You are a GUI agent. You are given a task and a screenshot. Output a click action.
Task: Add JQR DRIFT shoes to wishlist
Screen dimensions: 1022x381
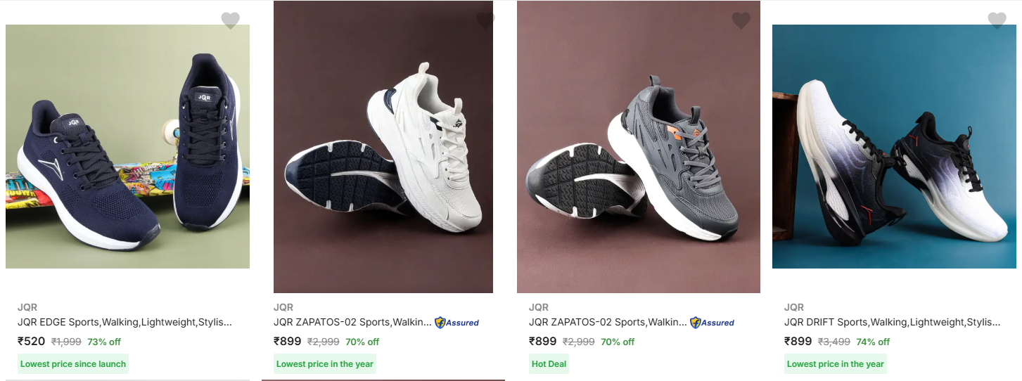coord(997,20)
